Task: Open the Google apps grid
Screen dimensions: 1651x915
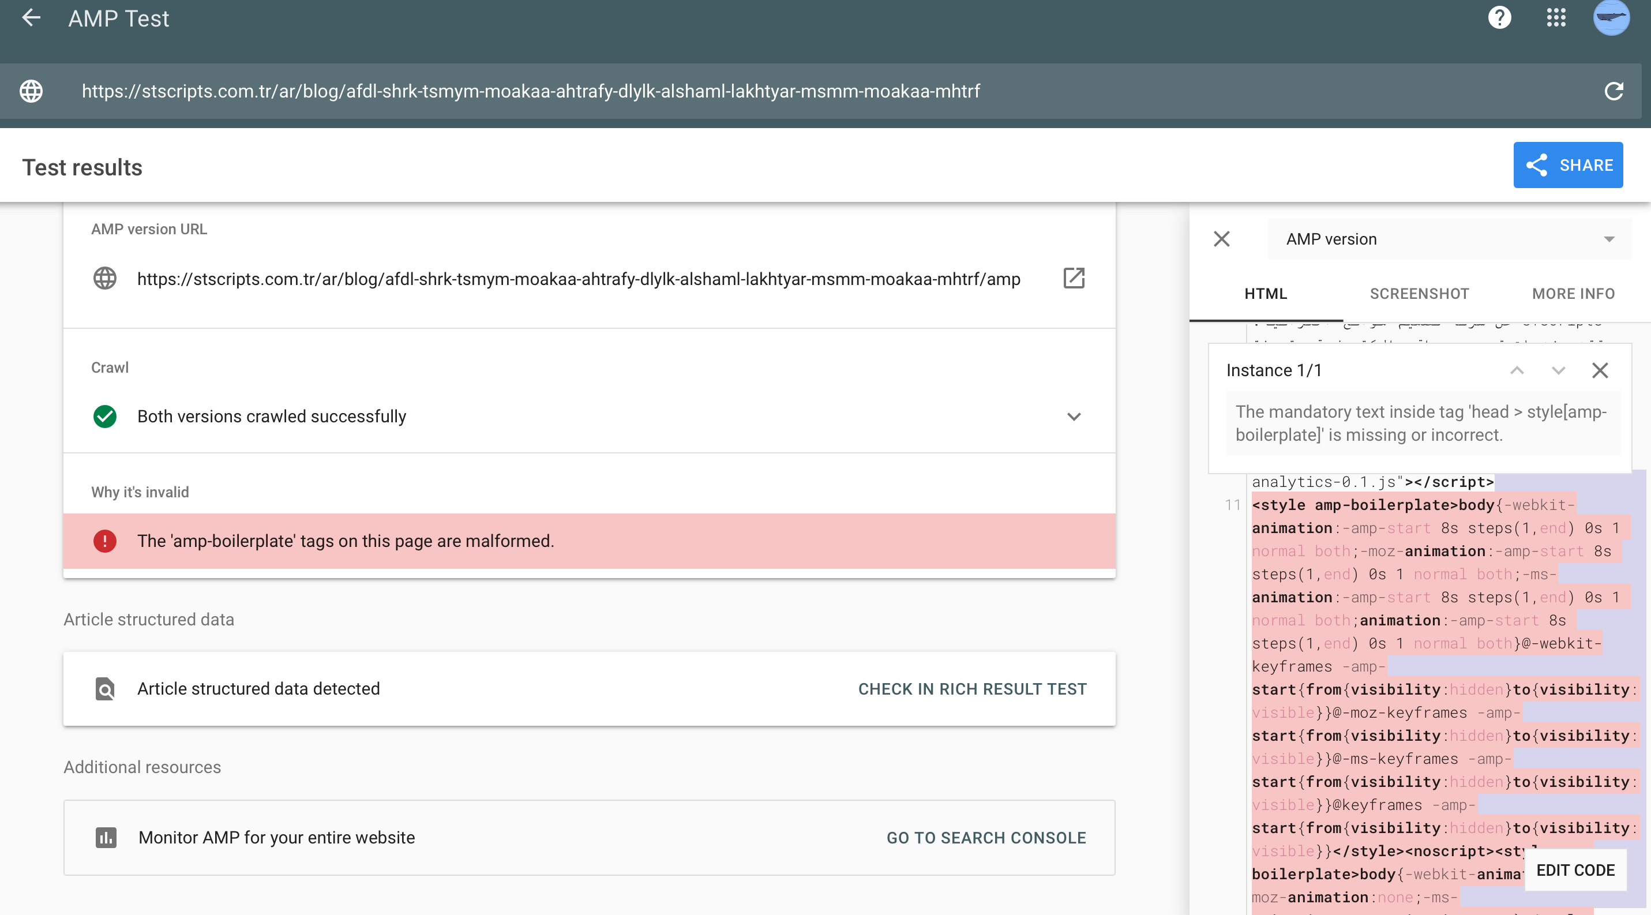Action: 1555,18
